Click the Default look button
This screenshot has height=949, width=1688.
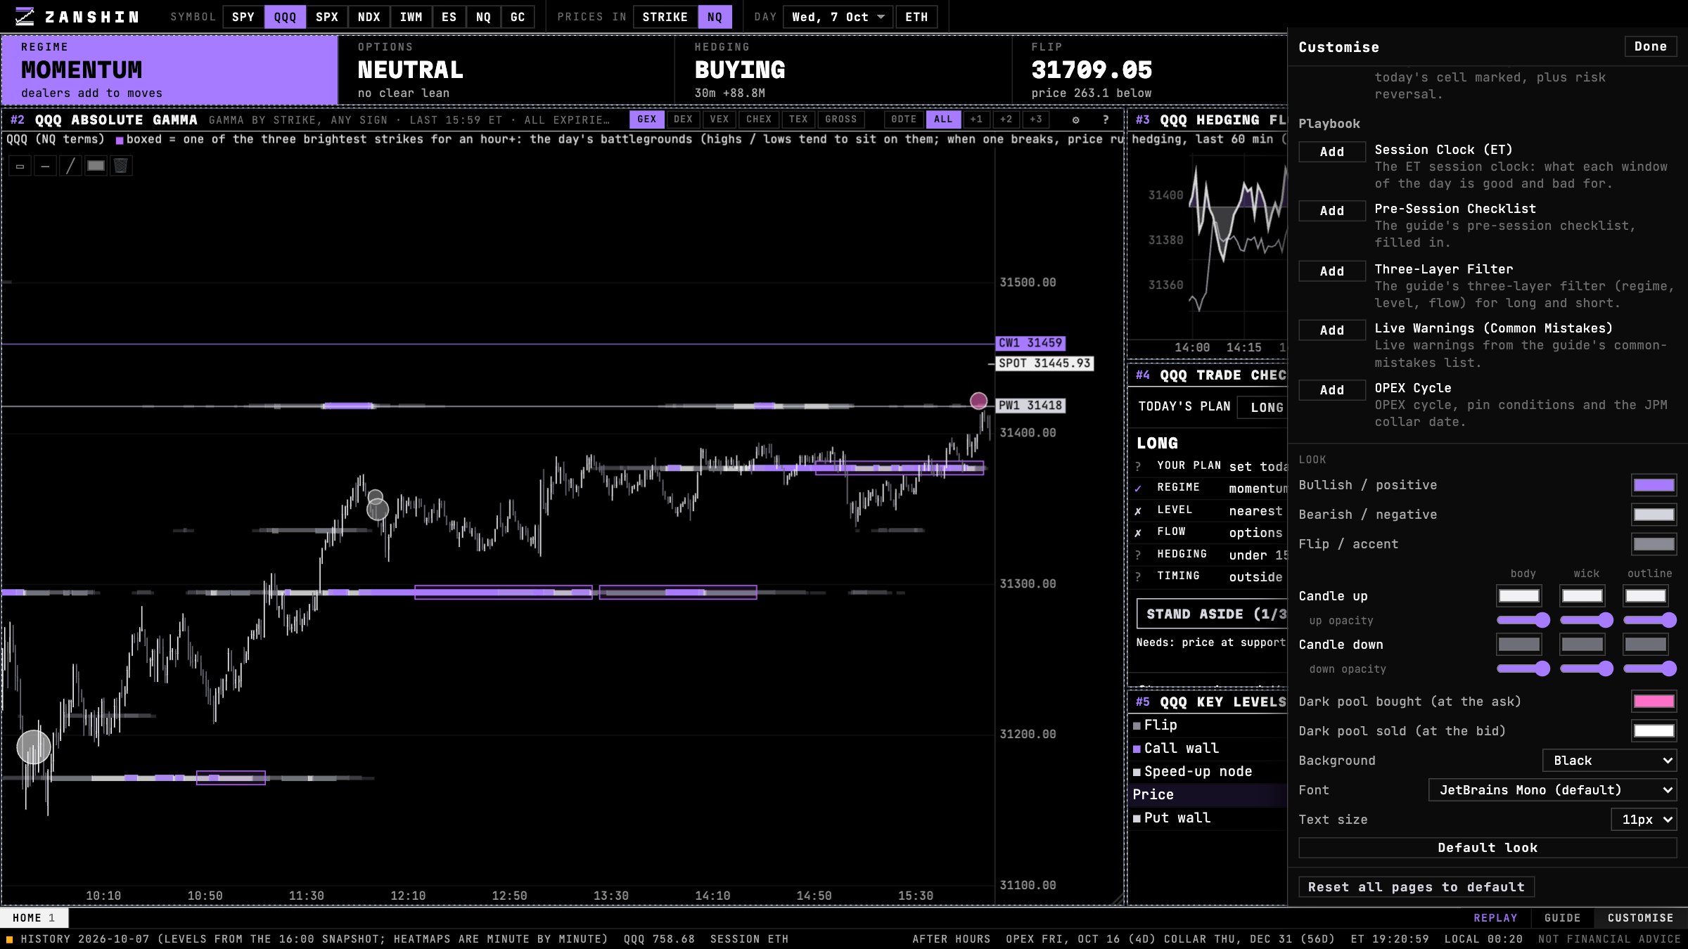point(1488,848)
